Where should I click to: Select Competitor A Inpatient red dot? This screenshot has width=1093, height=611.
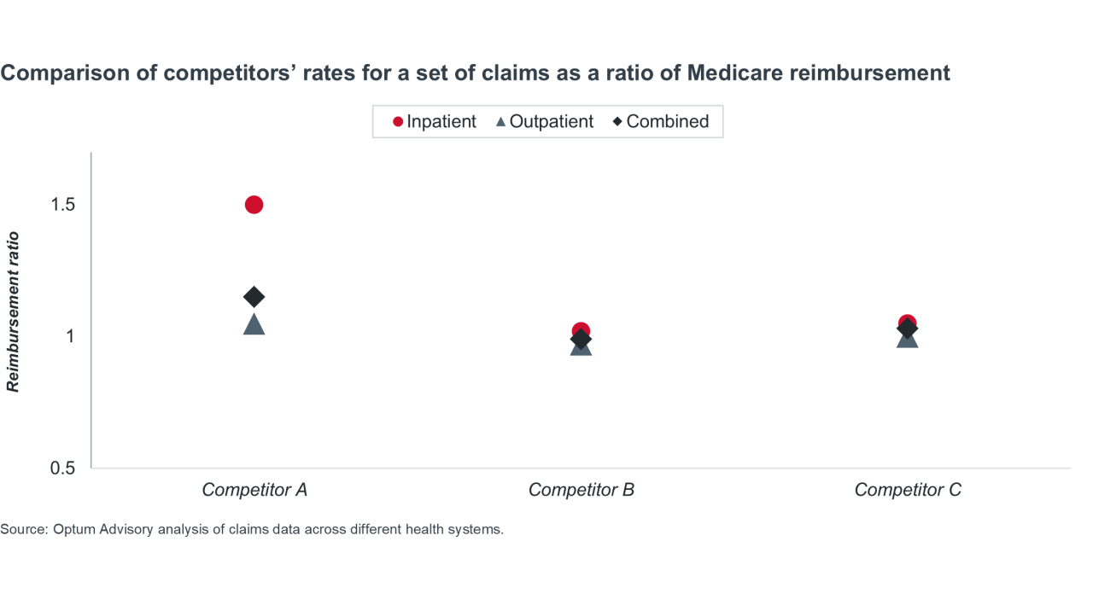pos(254,205)
